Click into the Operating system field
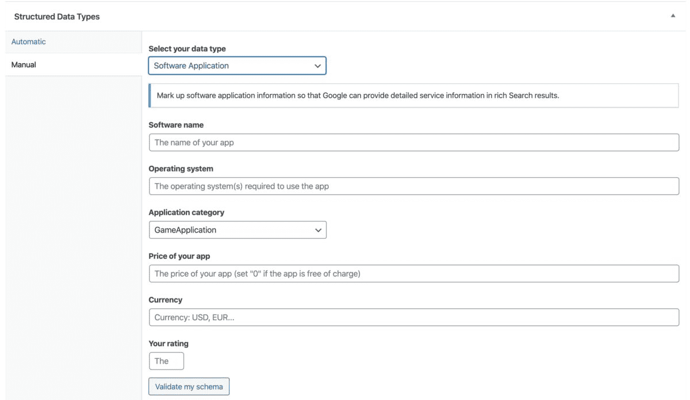 (414, 186)
